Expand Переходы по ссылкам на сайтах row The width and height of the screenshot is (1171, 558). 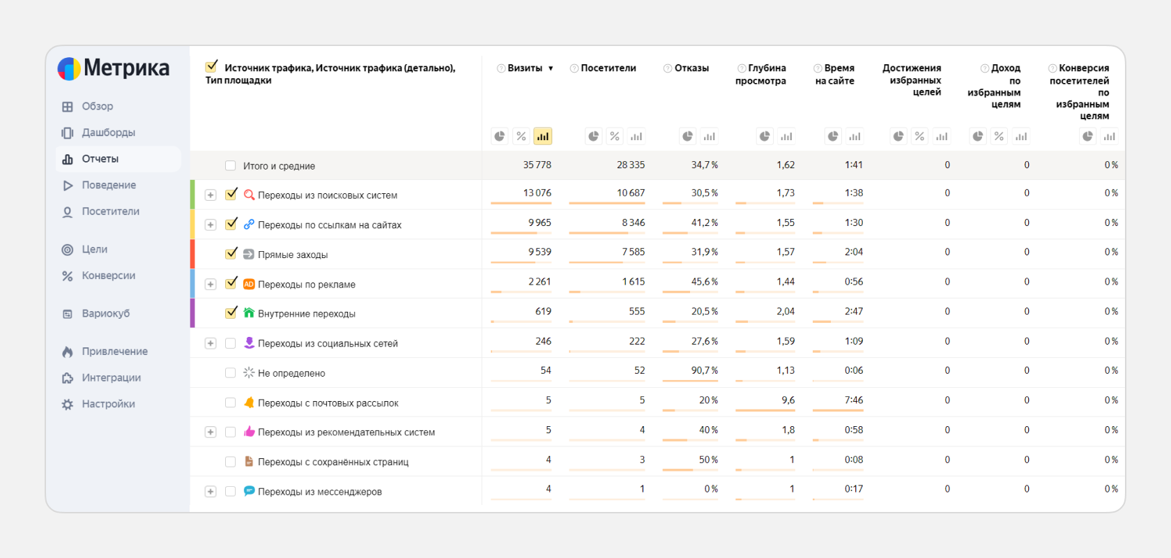tap(211, 225)
